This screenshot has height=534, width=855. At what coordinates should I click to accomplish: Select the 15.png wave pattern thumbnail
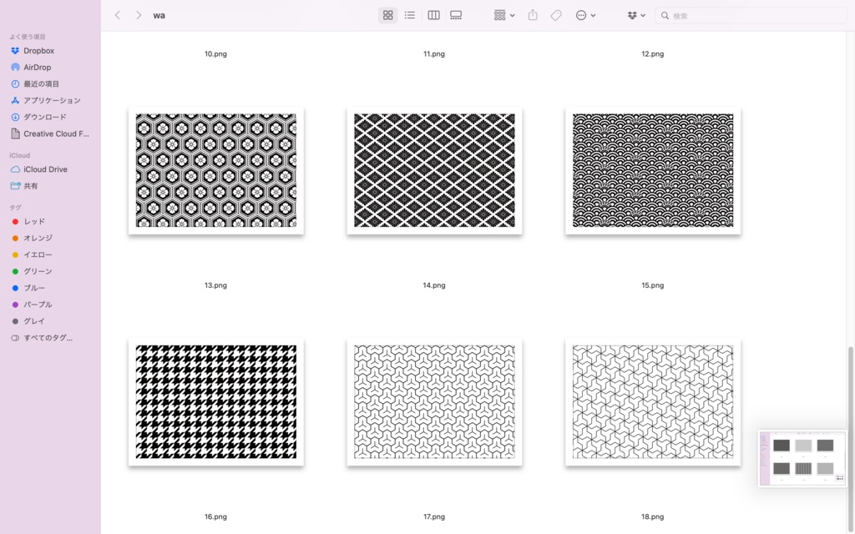click(653, 170)
